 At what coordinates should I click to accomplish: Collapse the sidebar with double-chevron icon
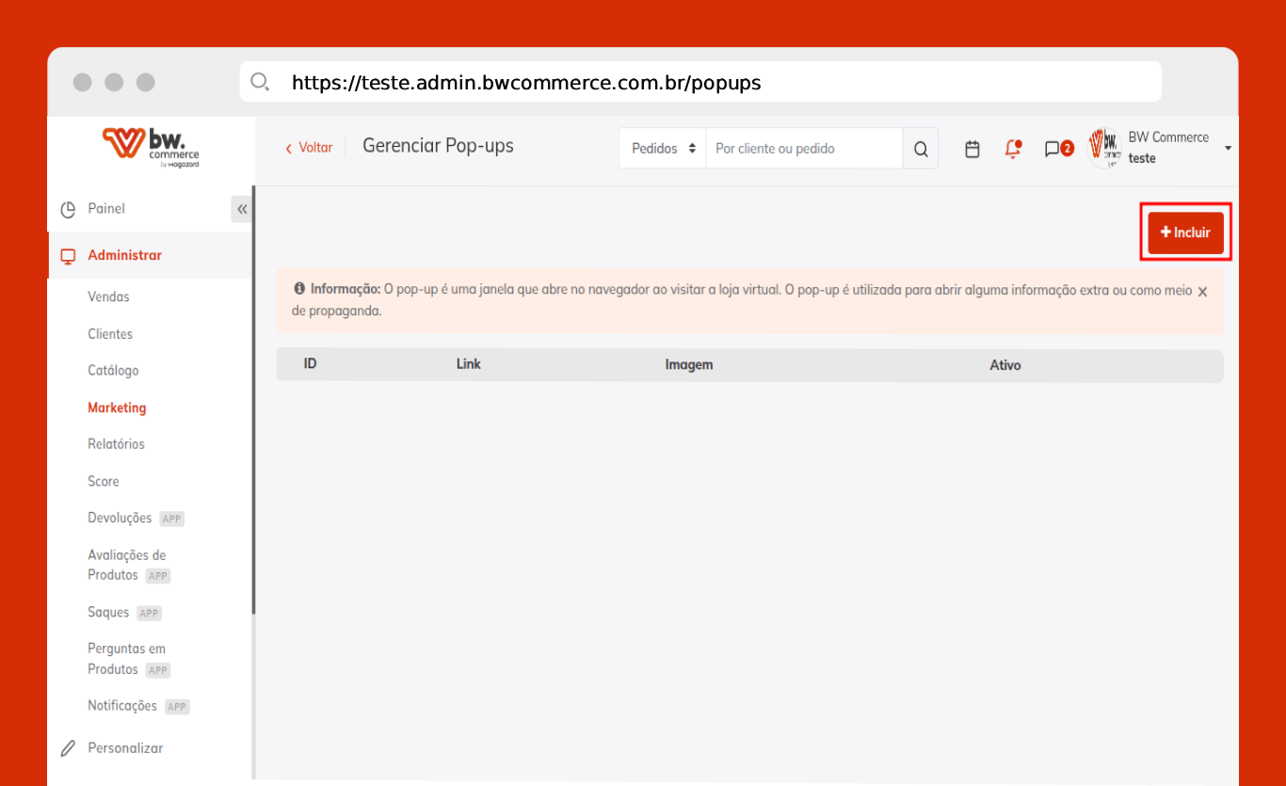[x=242, y=209]
